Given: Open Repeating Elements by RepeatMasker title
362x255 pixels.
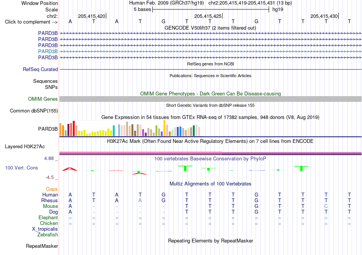Looking at the screenshot, I should (x=210, y=241).
